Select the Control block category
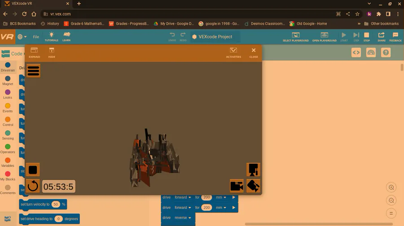The height and width of the screenshot is (226, 404). point(8,121)
